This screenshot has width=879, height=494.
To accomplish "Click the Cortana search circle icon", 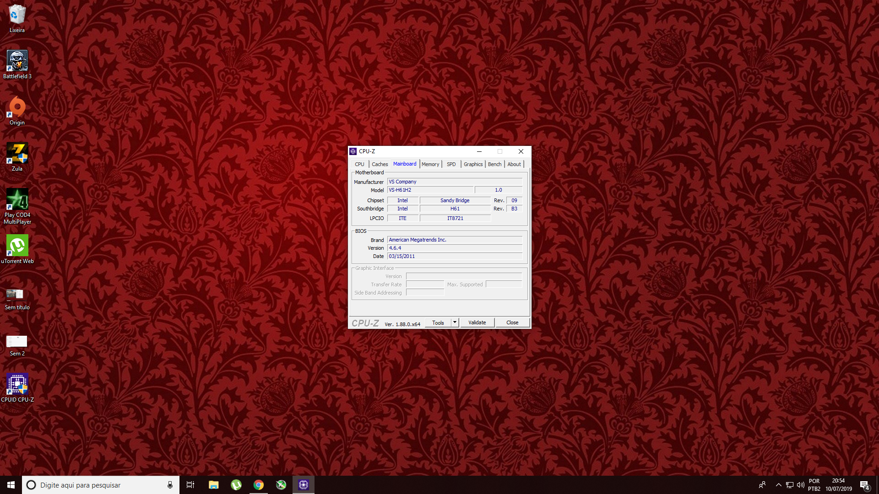I will 31,485.
